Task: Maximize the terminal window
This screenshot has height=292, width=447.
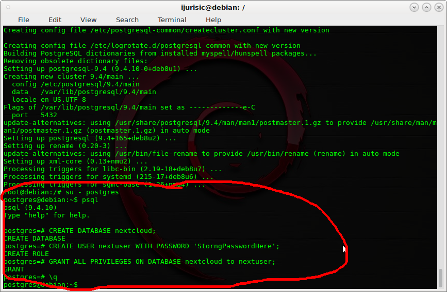Action: [426, 7]
